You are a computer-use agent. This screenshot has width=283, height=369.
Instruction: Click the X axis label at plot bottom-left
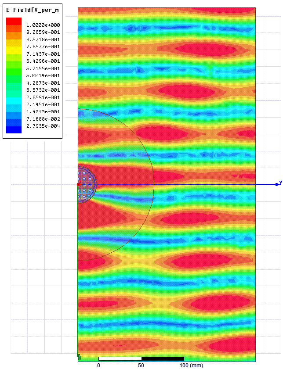click(80, 357)
